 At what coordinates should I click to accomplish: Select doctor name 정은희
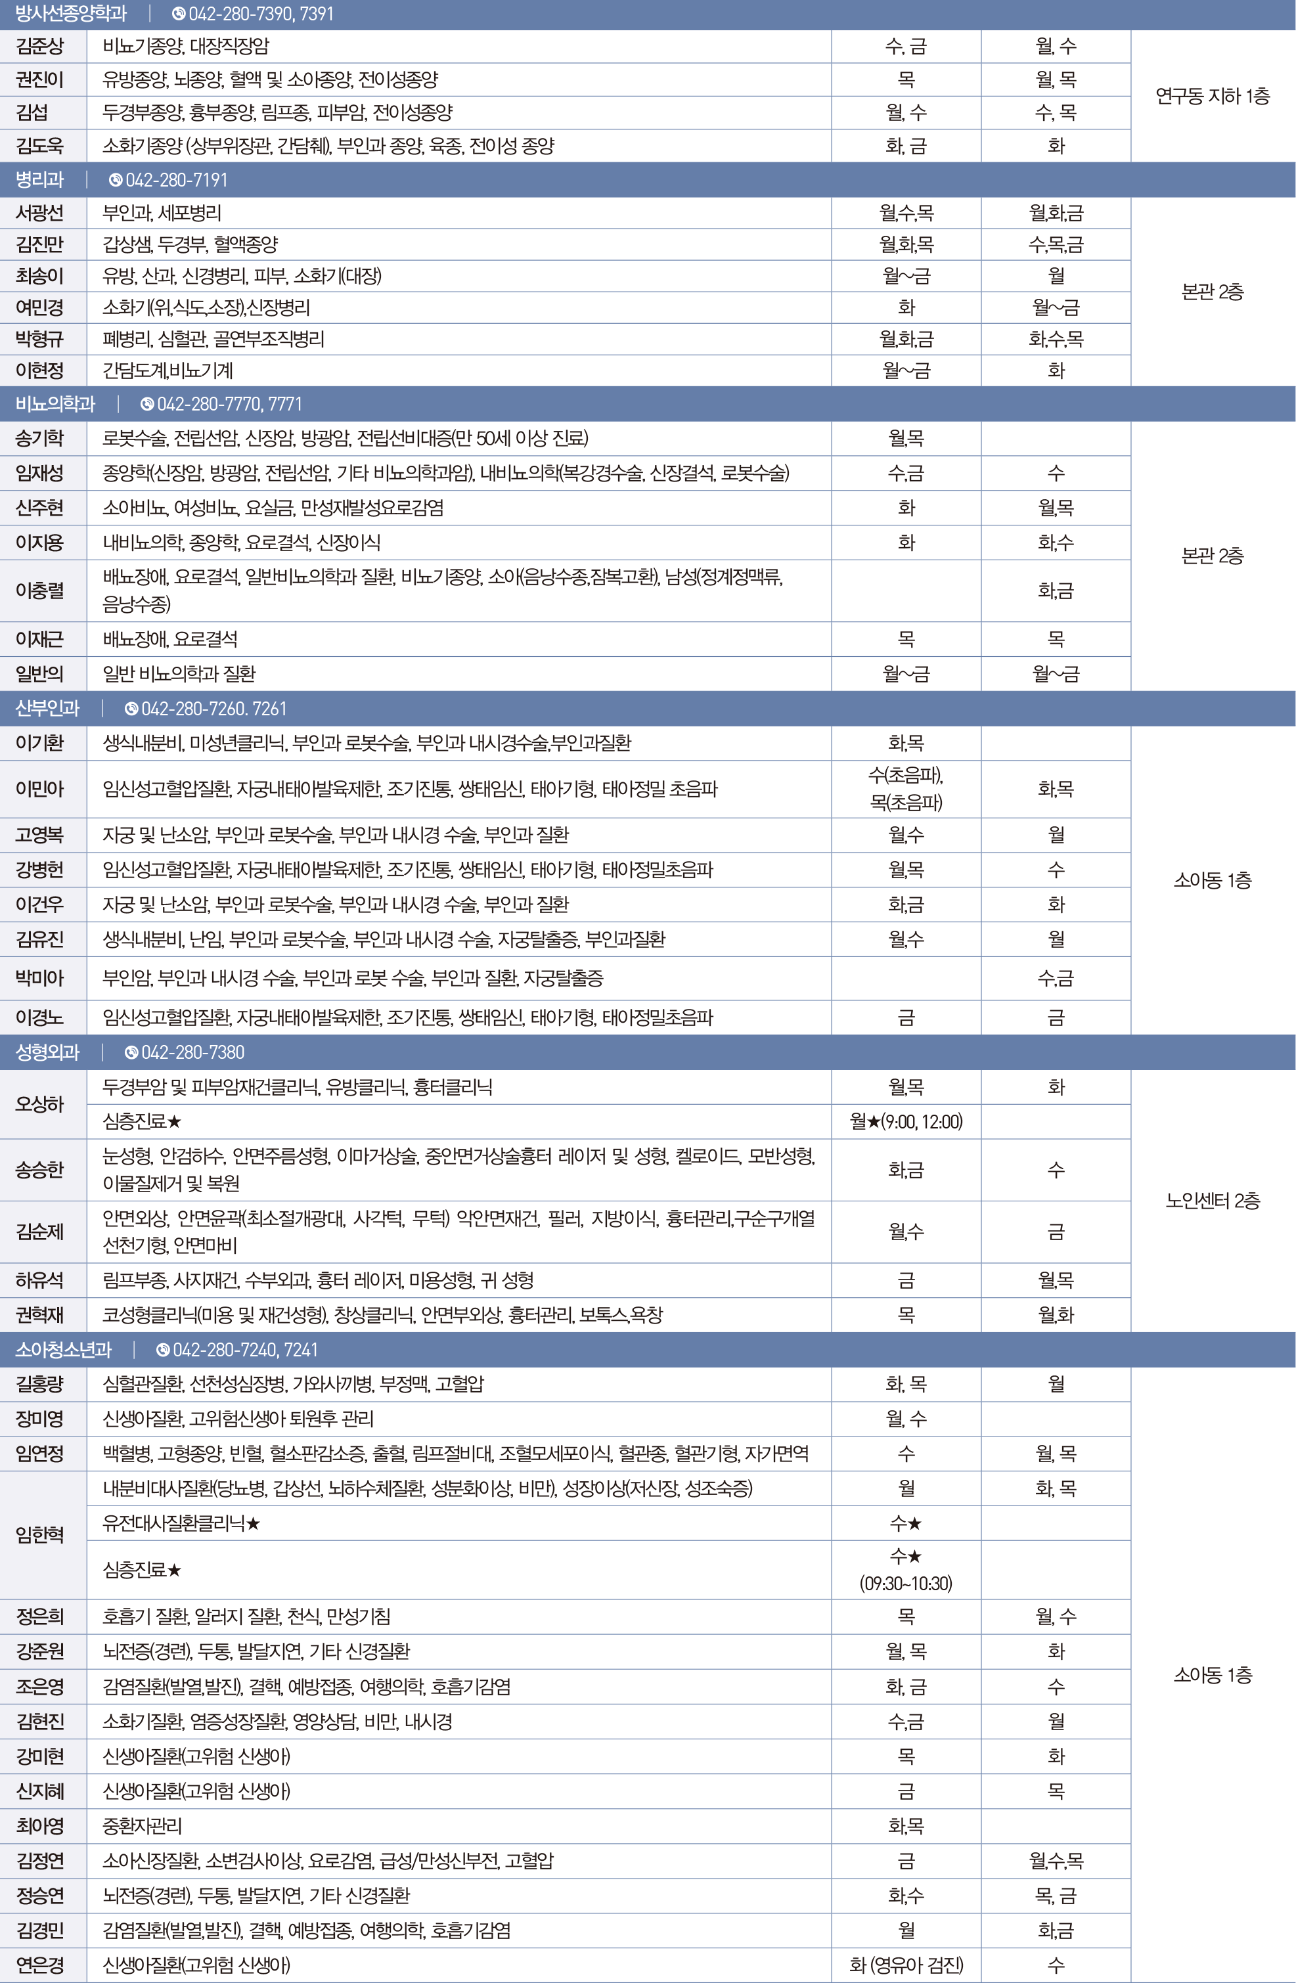click(39, 1617)
